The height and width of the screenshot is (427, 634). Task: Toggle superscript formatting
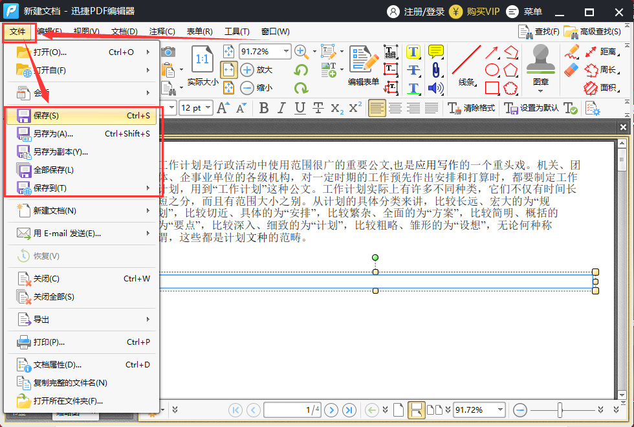(x=355, y=107)
